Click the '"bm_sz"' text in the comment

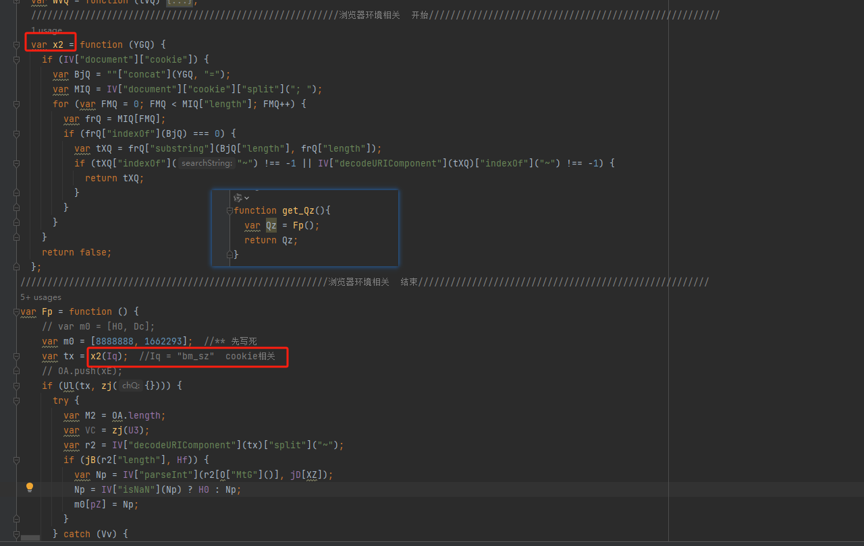click(x=196, y=356)
